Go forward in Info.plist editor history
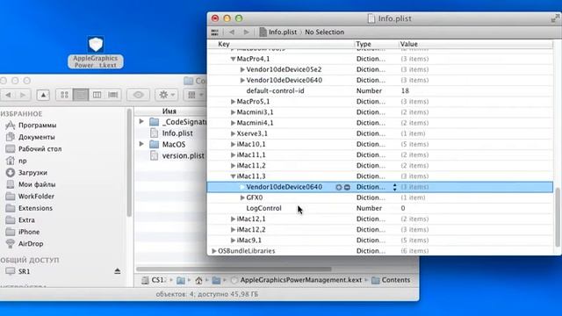562x316 pixels. coord(246,32)
